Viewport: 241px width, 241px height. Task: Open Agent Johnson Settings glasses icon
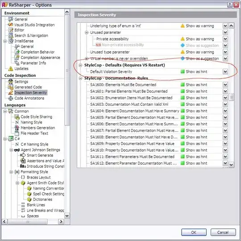click(17, 150)
